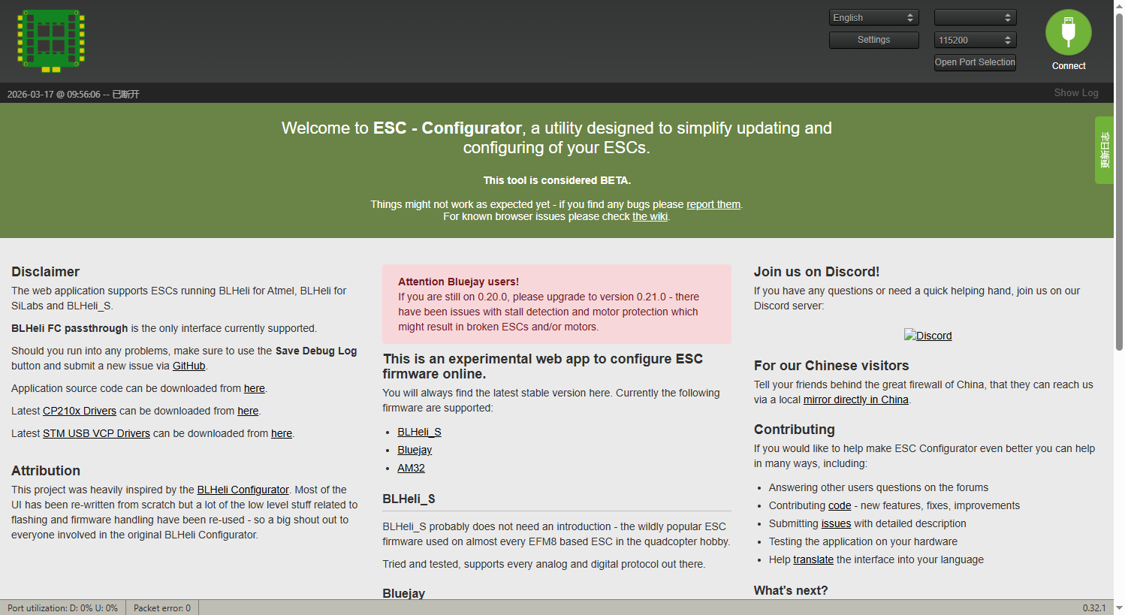Open the English language dropdown

[x=873, y=17]
